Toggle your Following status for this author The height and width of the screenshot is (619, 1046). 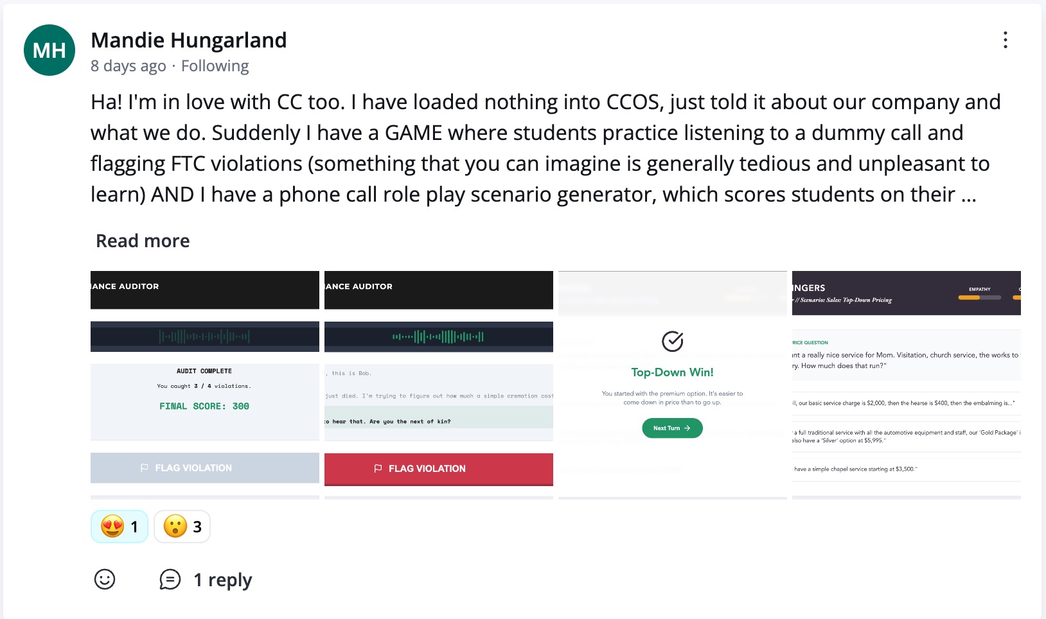click(x=215, y=65)
